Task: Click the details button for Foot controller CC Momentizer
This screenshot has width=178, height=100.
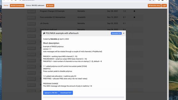Action: tap(31, 17)
